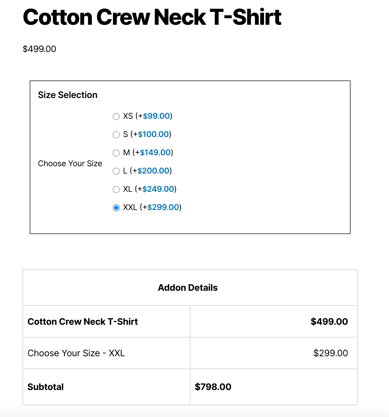Image resolution: width=389 pixels, height=417 pixels.
Task: Click the blue $299.00 price beside XXL
Action: (163, 207)
